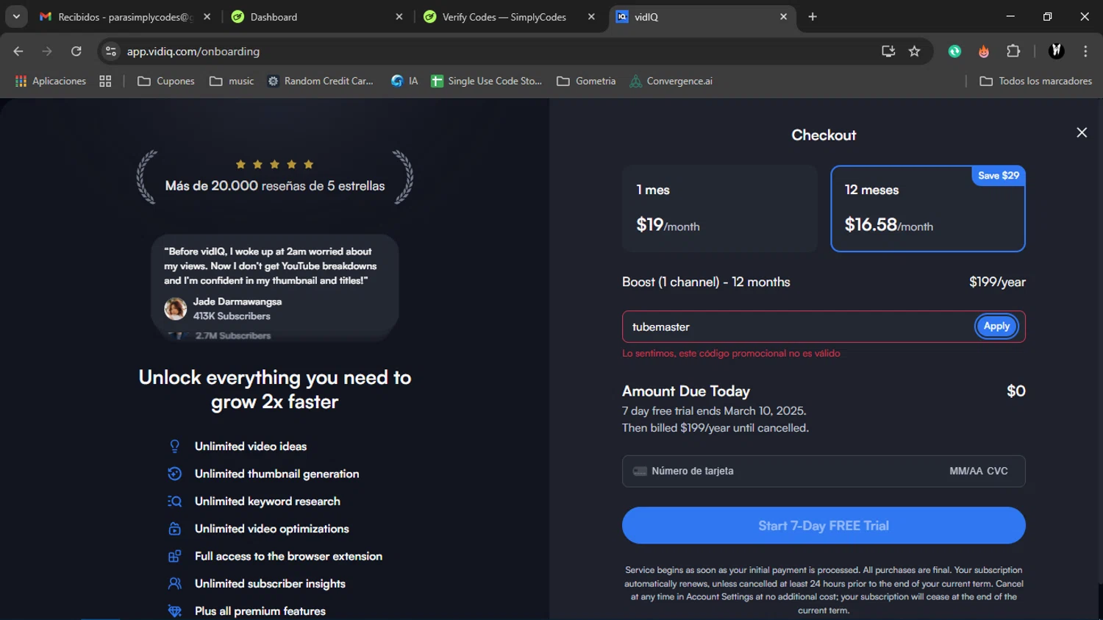The image size is (1103, 620).
Task: Install app icon in address bar
Action: click(888, 51)
